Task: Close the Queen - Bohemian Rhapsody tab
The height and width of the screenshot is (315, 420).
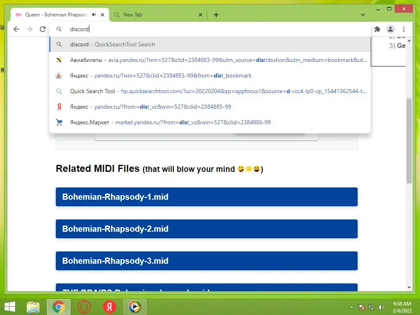Action: tap(102, 15)
